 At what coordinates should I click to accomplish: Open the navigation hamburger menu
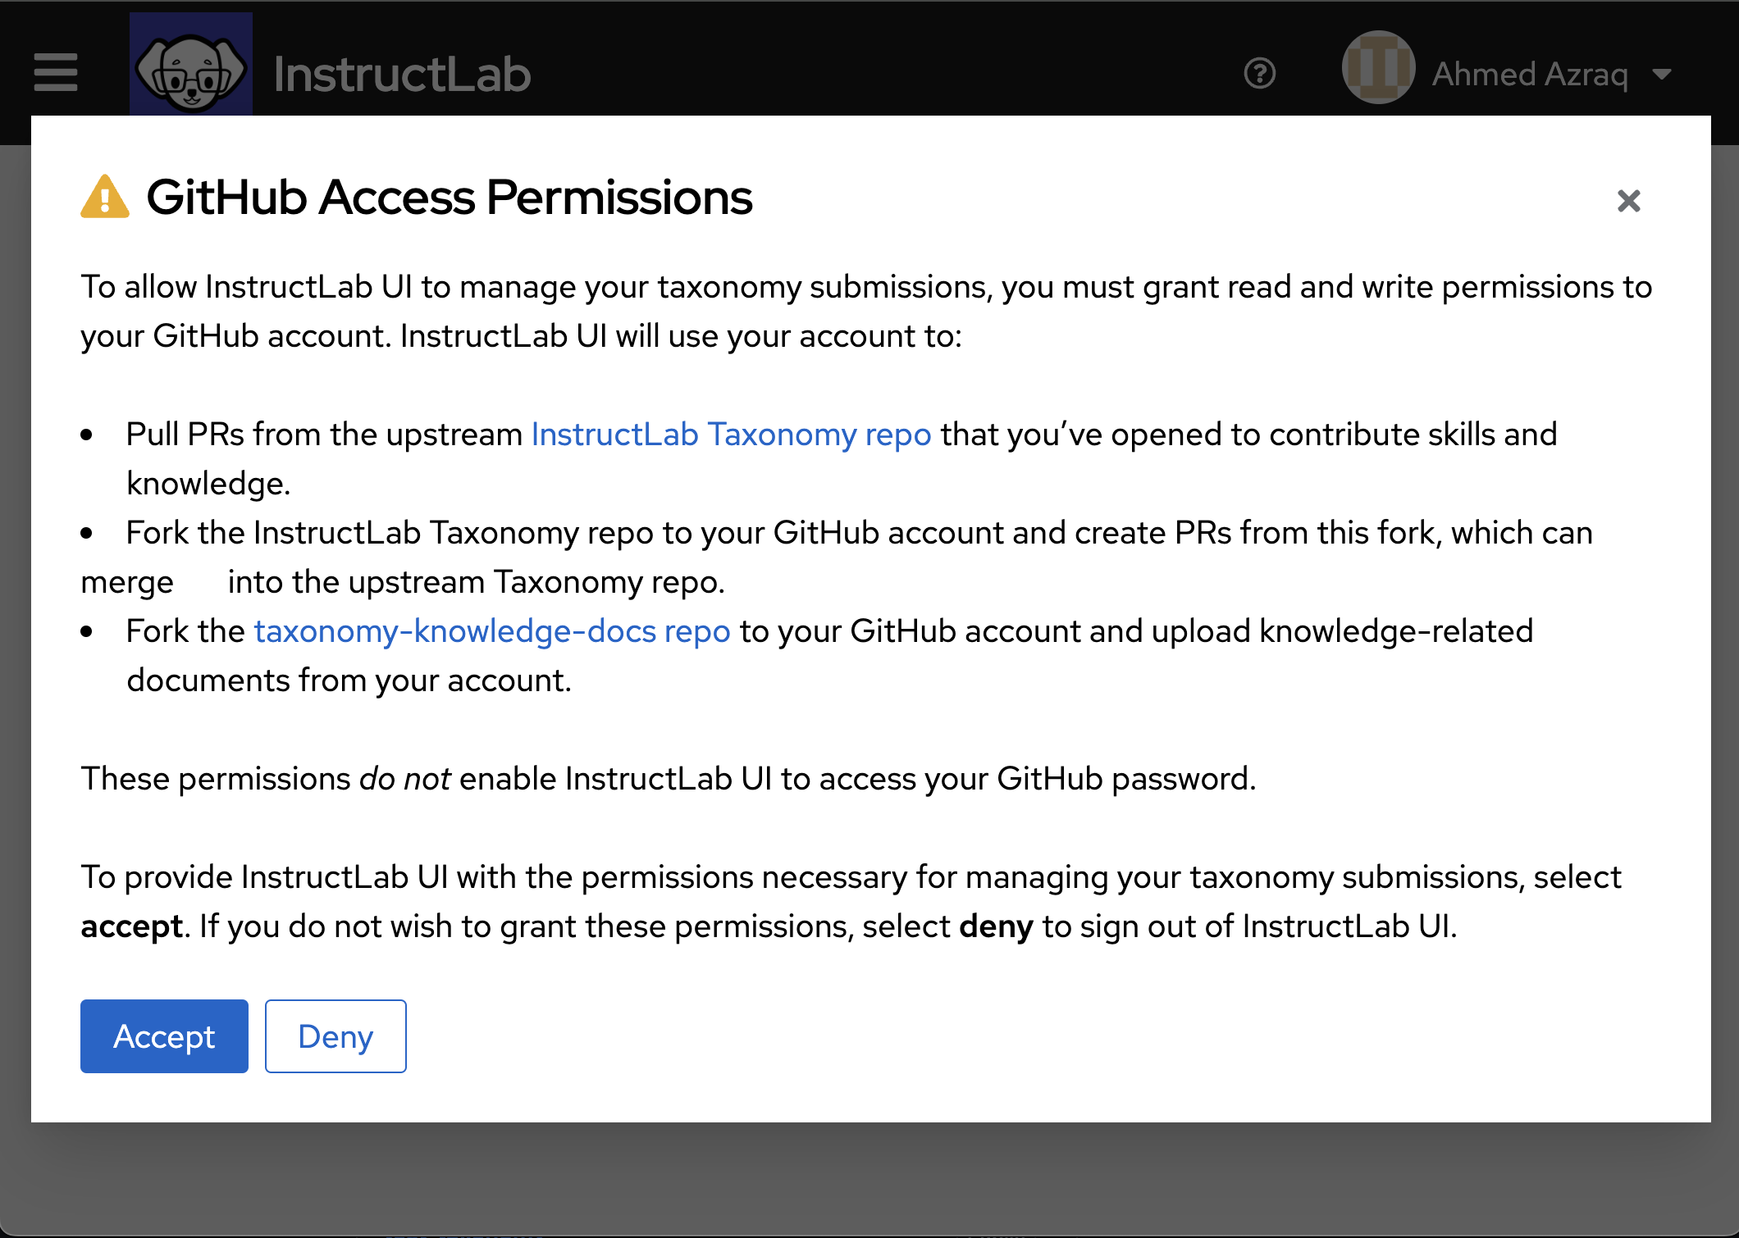(x=55, y=72)
